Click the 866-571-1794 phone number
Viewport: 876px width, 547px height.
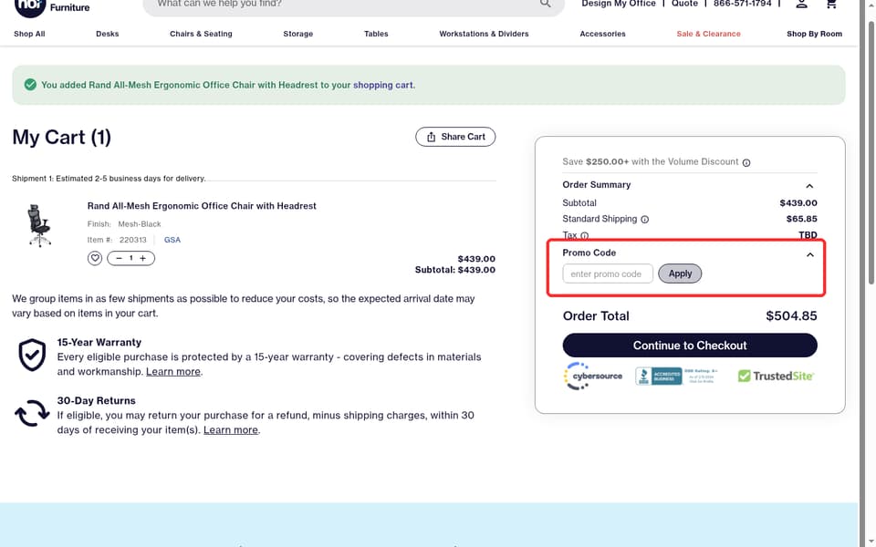742,4
